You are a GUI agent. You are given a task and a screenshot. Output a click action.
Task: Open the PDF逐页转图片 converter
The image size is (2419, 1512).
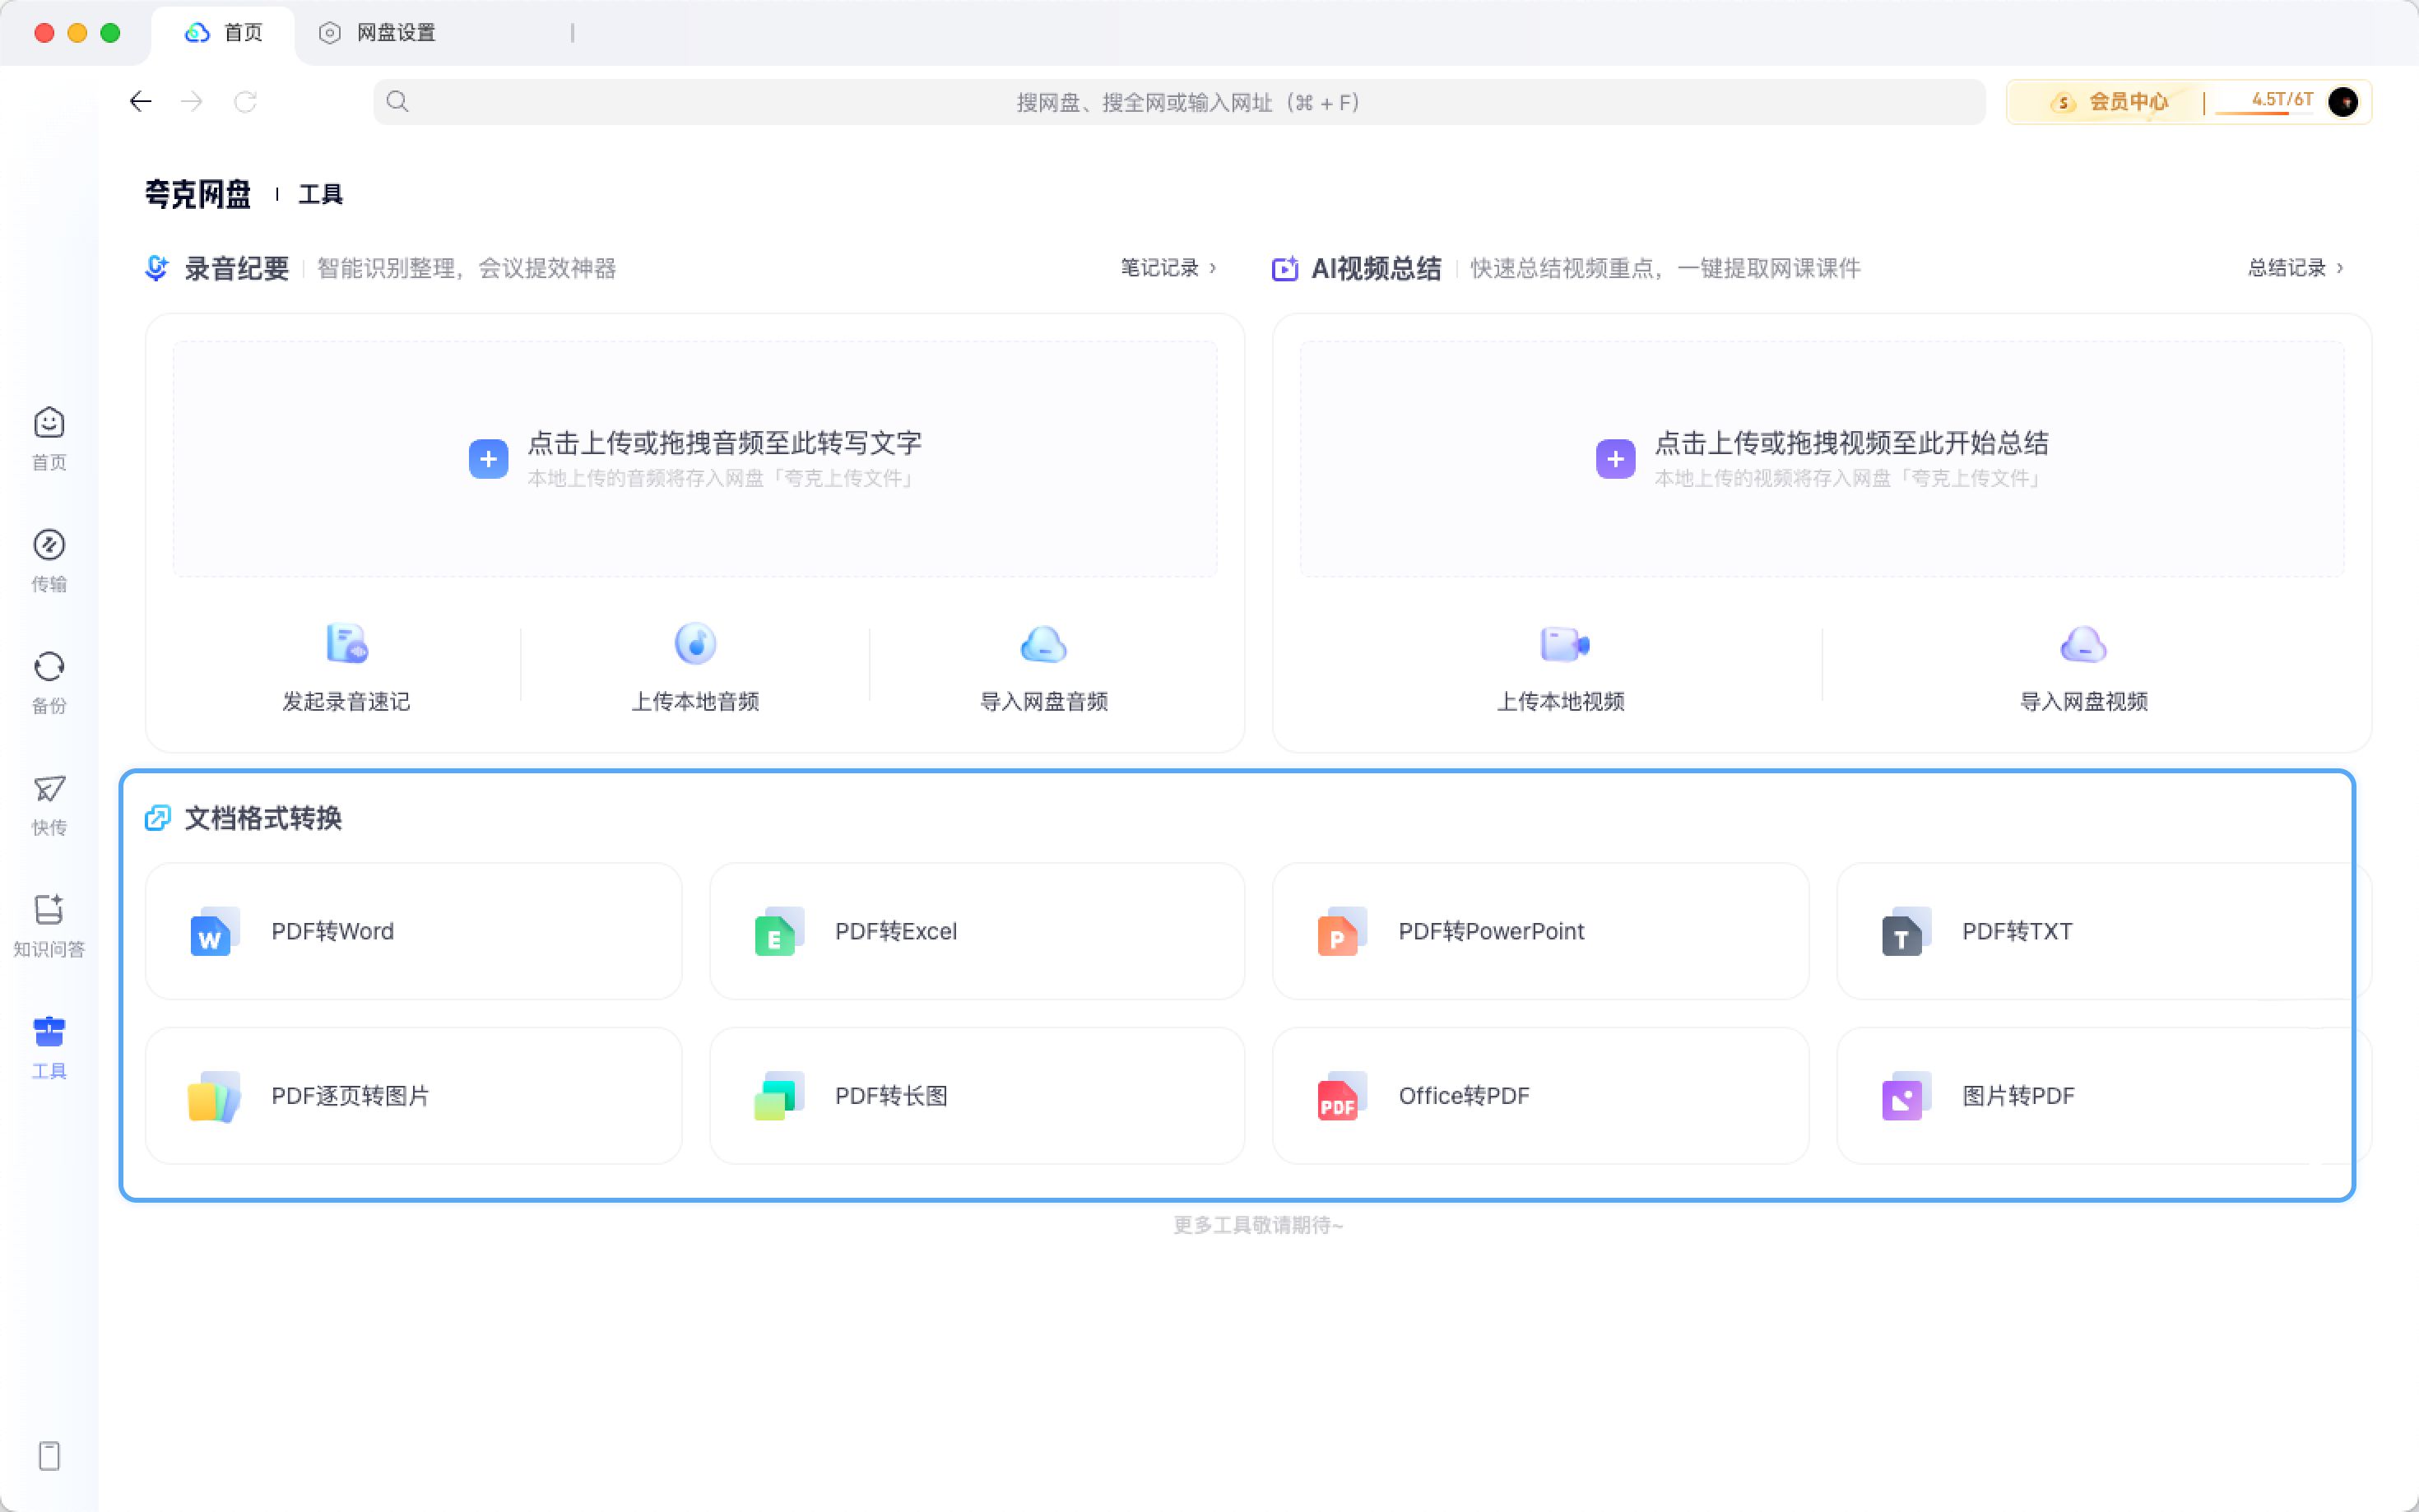coord(413,1095)
